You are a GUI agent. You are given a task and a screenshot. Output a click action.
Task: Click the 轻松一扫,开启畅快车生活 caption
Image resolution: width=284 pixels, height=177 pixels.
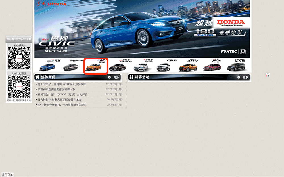(19, 100)
